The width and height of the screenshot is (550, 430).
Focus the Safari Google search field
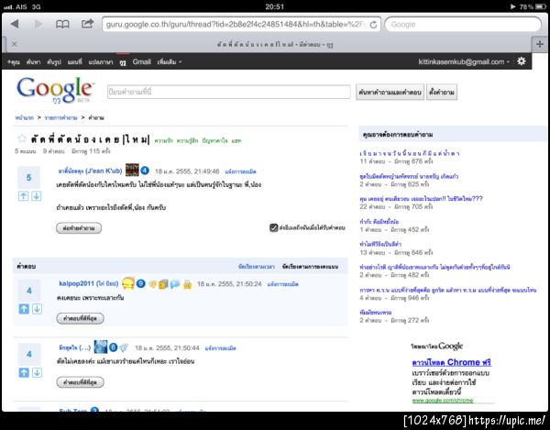pyautogui.click(x=463, y=25)
